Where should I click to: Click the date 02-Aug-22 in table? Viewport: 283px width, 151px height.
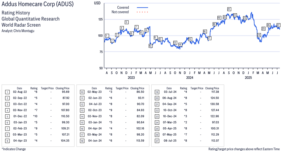point(20,92)
